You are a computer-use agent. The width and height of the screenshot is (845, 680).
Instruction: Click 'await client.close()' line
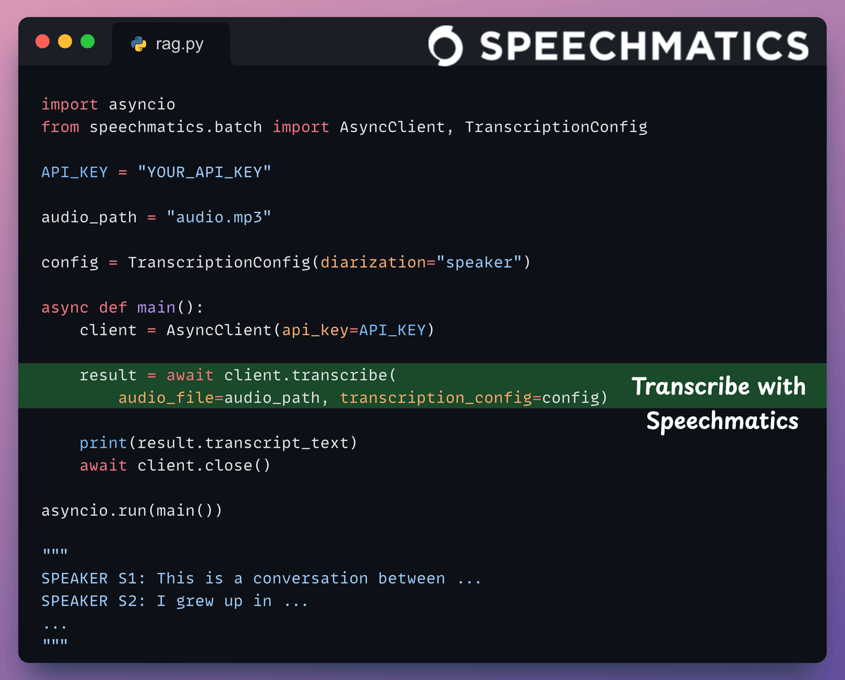coord(175,465)
